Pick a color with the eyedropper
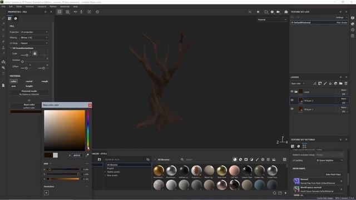The image size is (356, 200). tap(87, 156)
